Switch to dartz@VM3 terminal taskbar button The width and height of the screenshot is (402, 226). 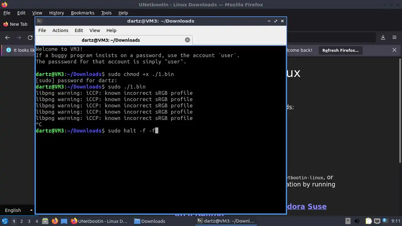tap(225, 221)
